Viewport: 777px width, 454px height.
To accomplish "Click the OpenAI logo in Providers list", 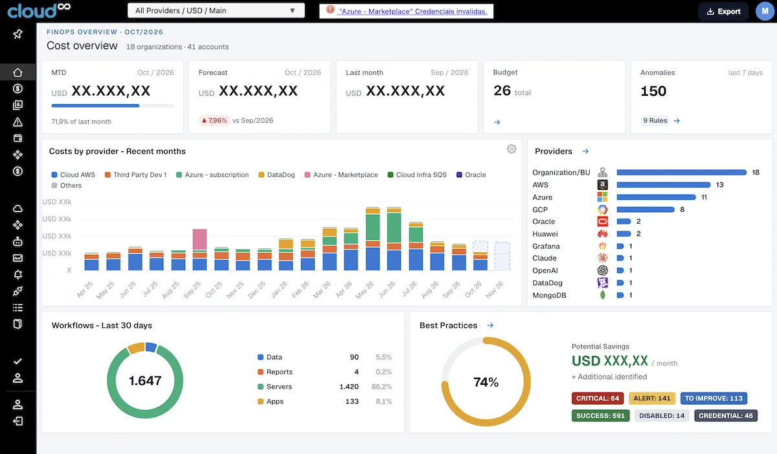I will [x=603, y=270].
